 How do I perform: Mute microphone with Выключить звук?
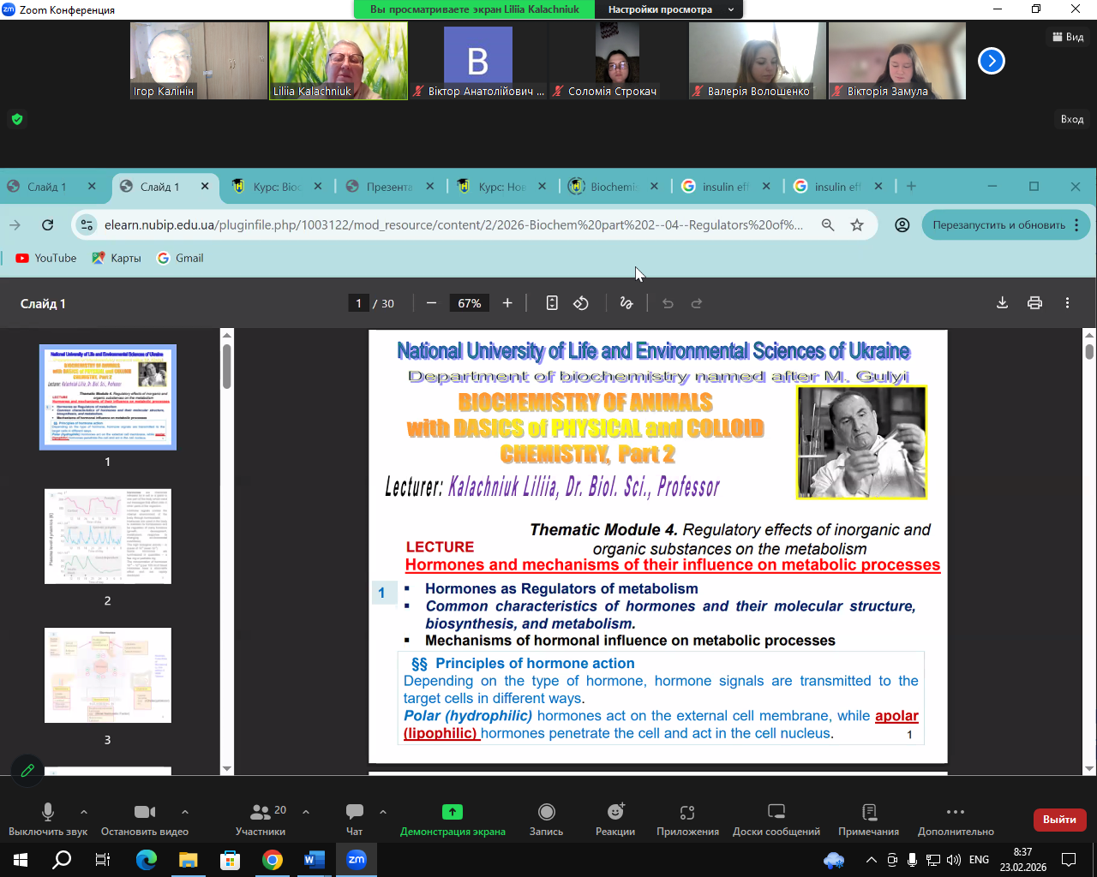(48, 812)
